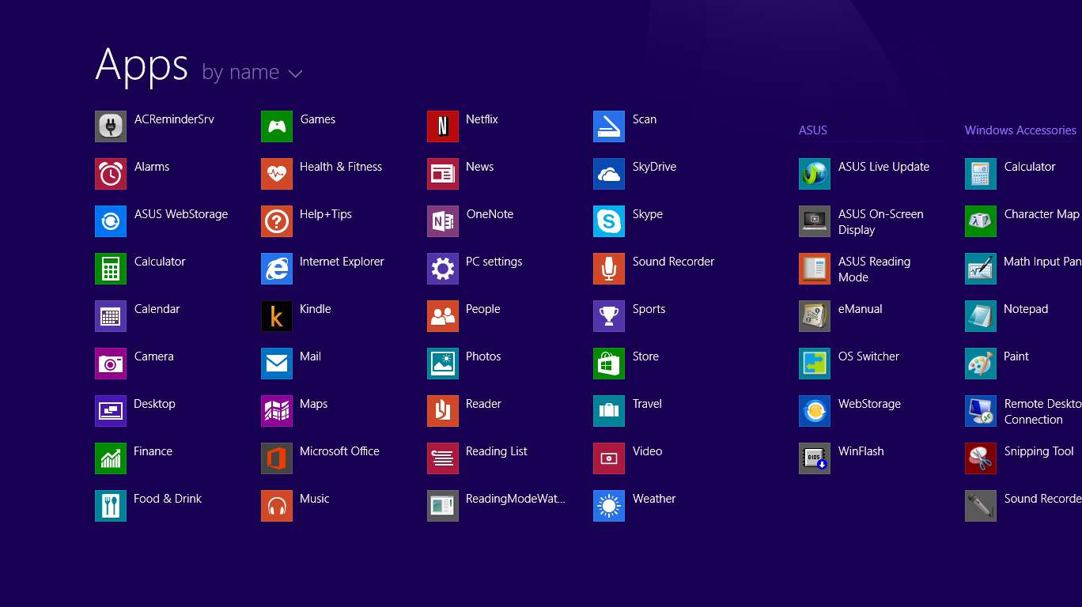Open the Help+Tips icon
This screenshot has width=1082, height=607.
point(277,221)
